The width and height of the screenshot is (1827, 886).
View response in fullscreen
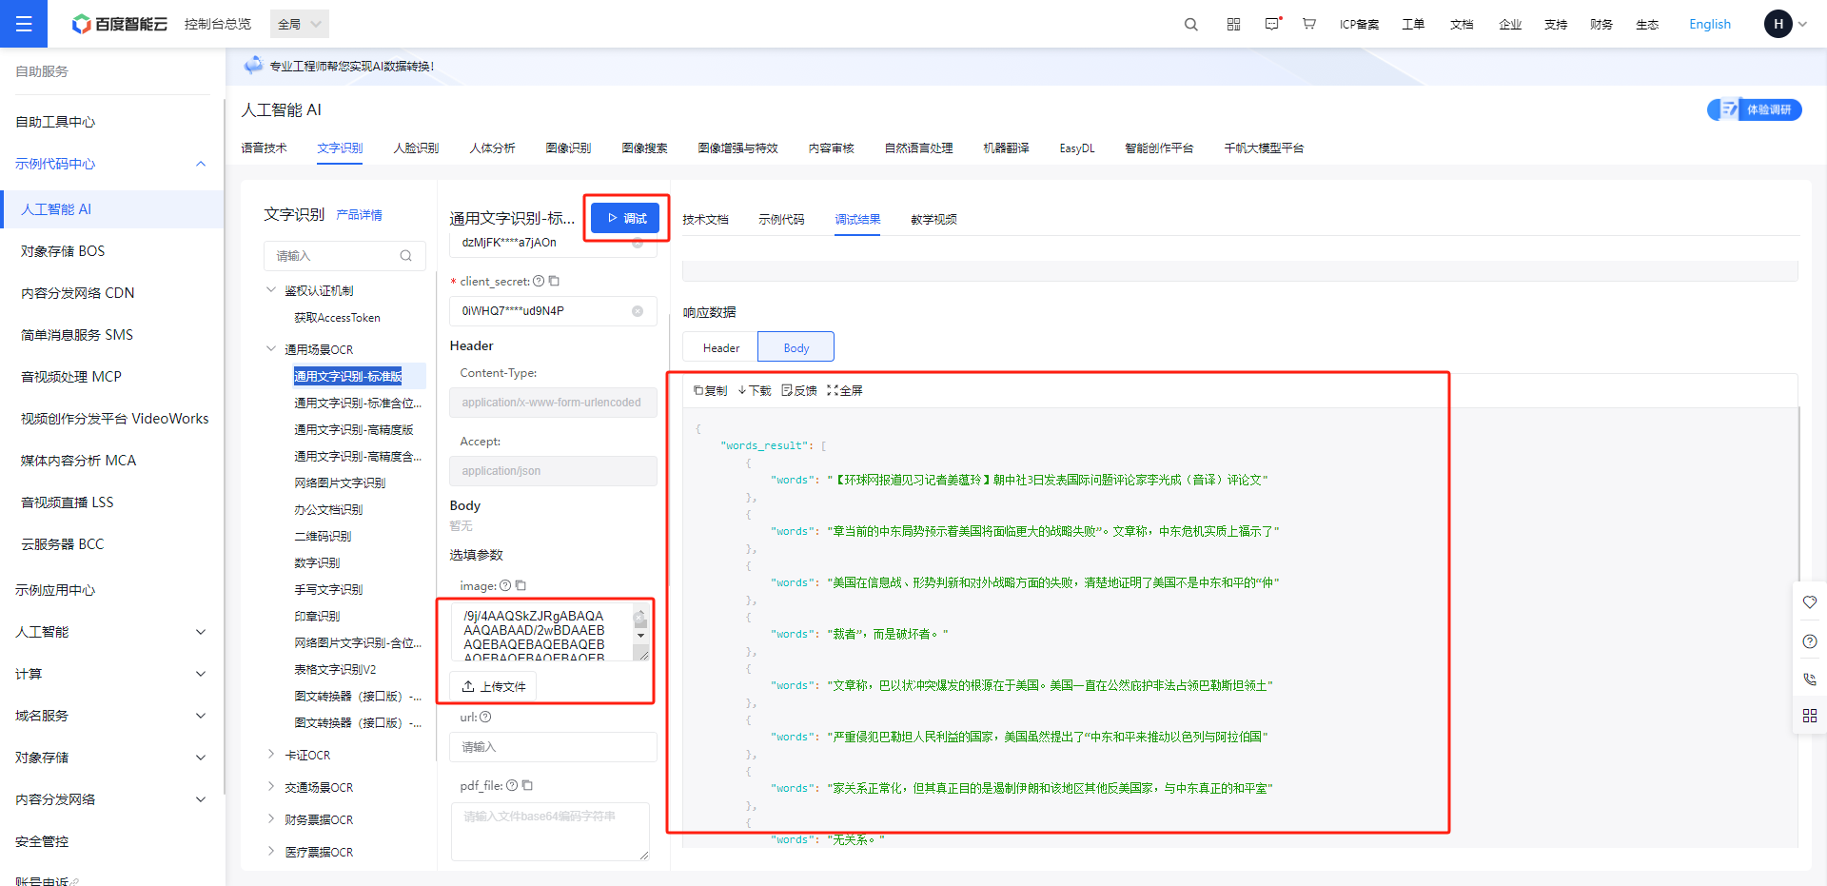[845, 390]
